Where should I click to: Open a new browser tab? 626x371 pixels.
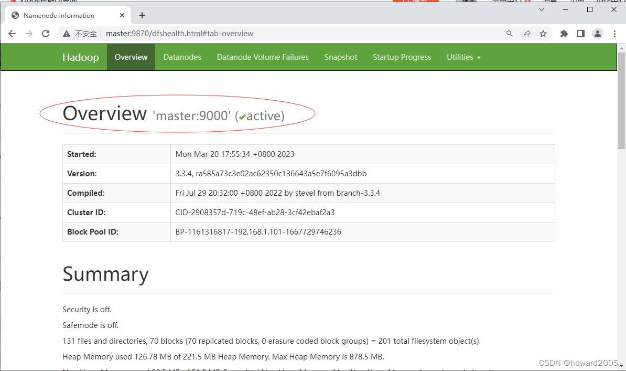[x=142, y=15]
